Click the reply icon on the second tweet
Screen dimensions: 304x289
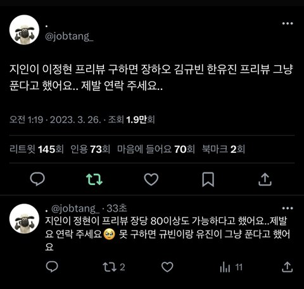click(52, 267)
